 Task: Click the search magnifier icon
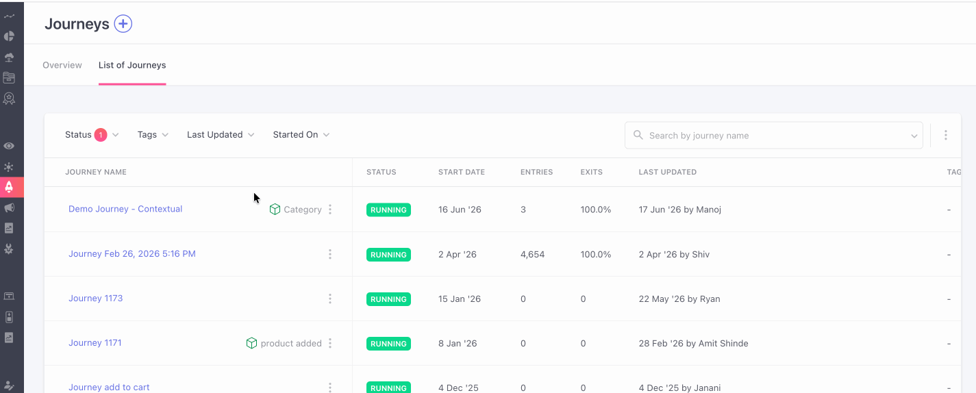[638, 135]
